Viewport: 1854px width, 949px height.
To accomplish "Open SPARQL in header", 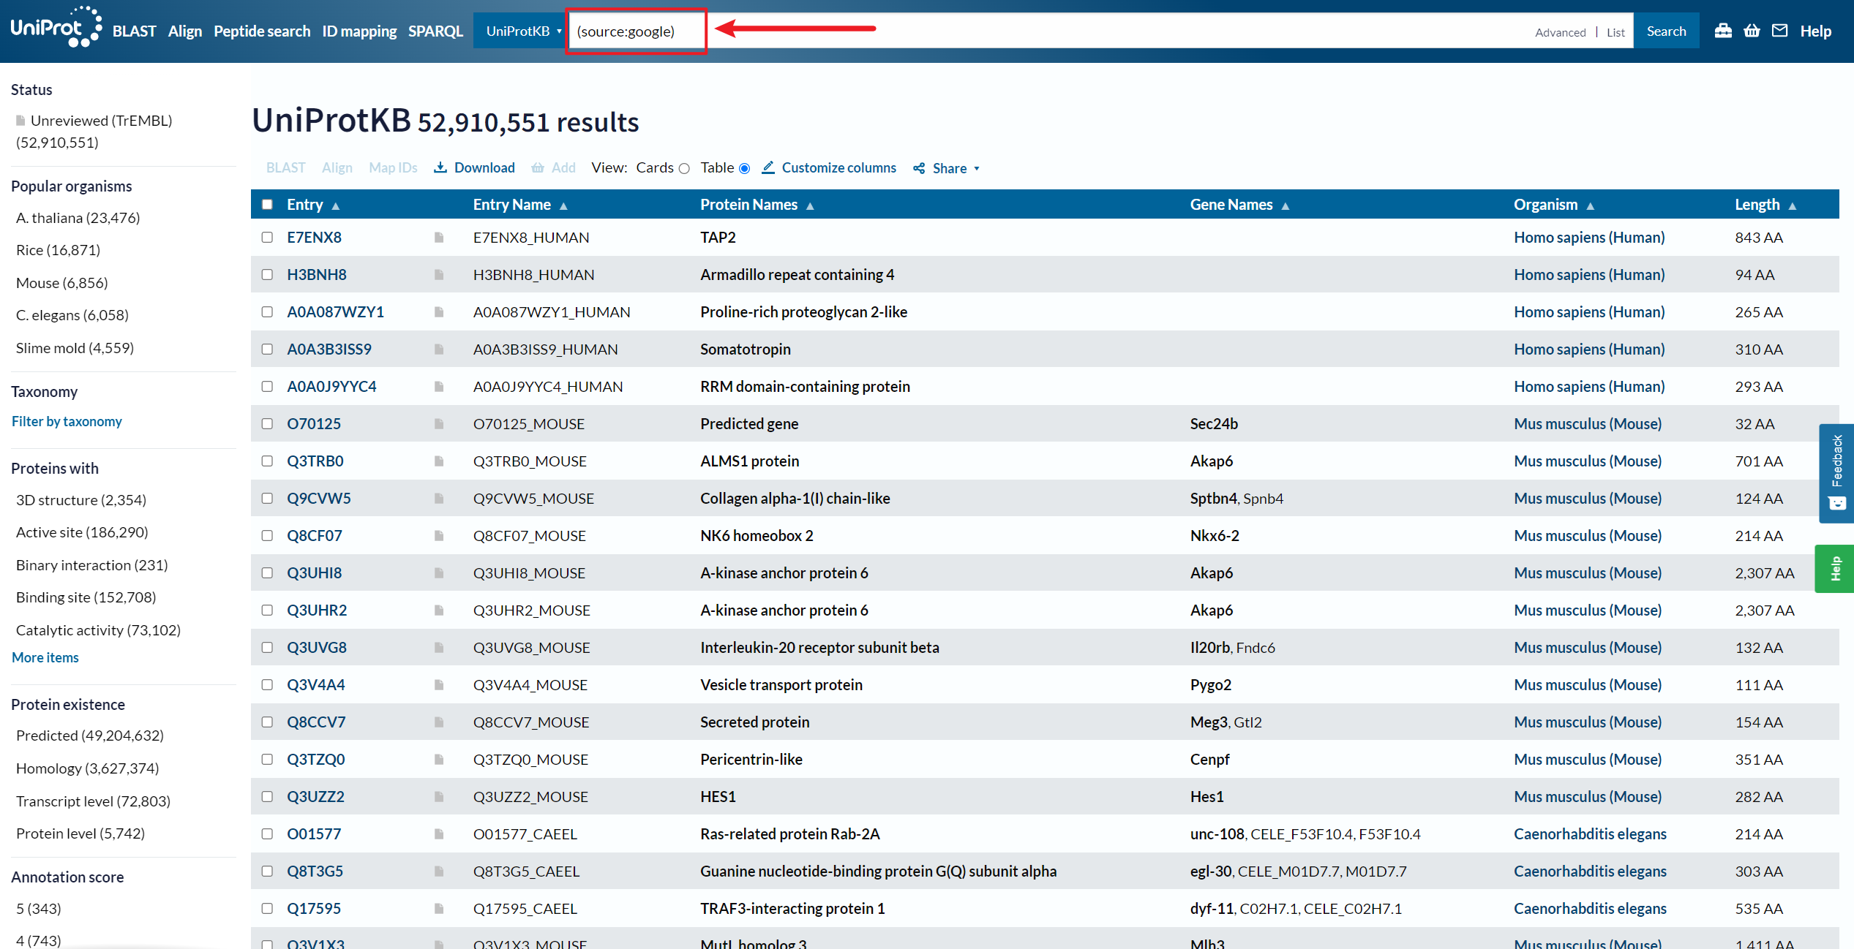I will click(x=435, y=31).
